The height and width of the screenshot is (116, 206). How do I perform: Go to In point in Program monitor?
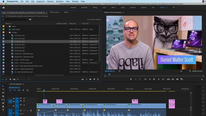coord(145,79)
